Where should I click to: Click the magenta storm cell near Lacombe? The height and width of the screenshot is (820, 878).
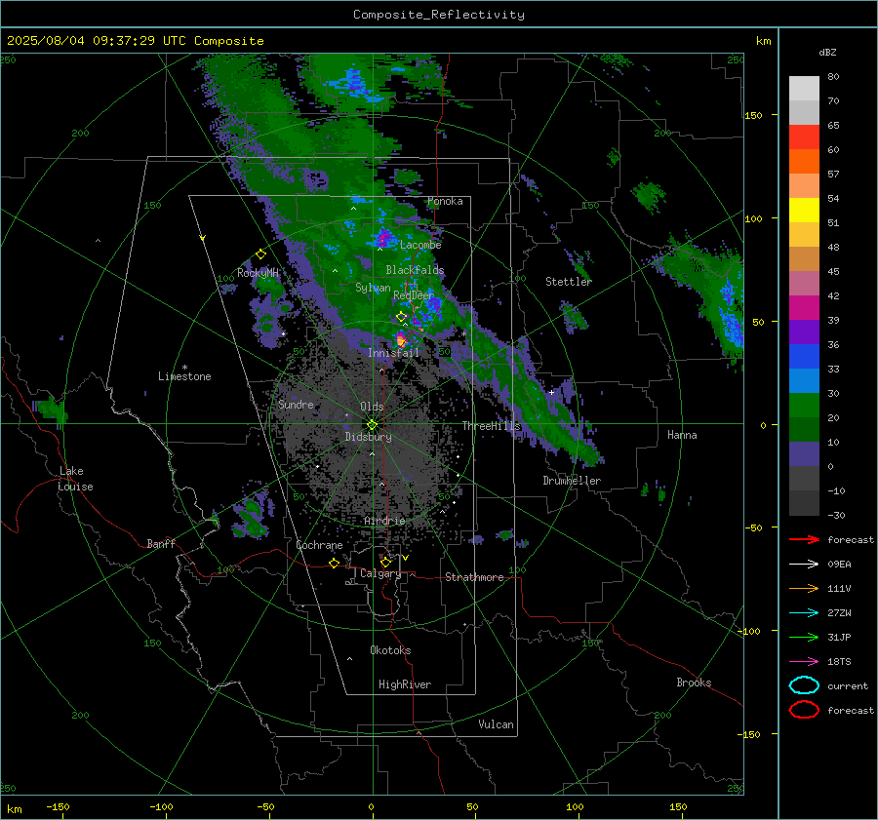[384, 238]
